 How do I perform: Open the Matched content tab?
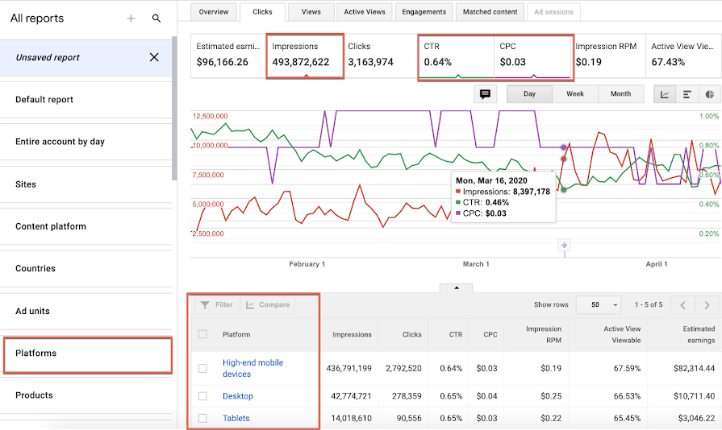point(490,12)
